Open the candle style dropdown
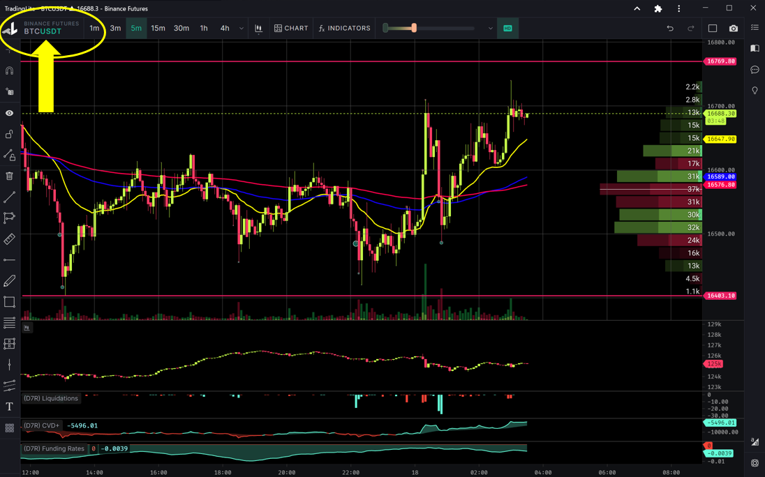This screenshot has width=765, height=477. 259,28
